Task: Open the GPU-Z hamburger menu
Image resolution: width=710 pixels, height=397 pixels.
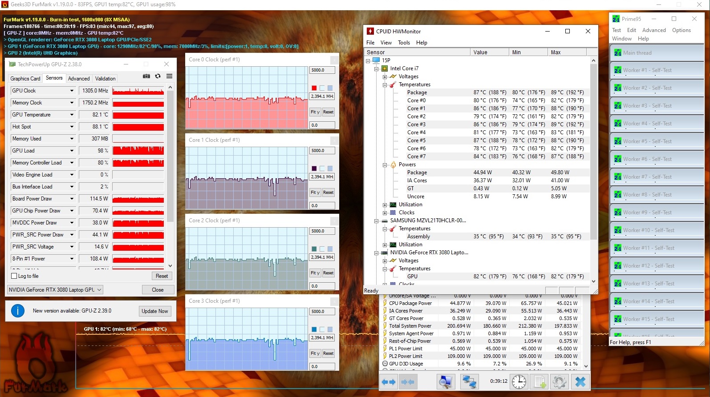Action: 170,76
